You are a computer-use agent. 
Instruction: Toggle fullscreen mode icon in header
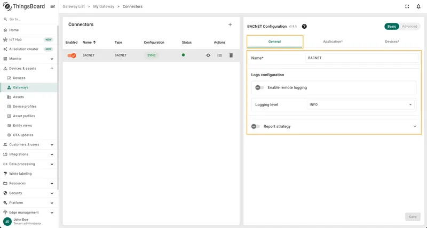coord(407,6)
